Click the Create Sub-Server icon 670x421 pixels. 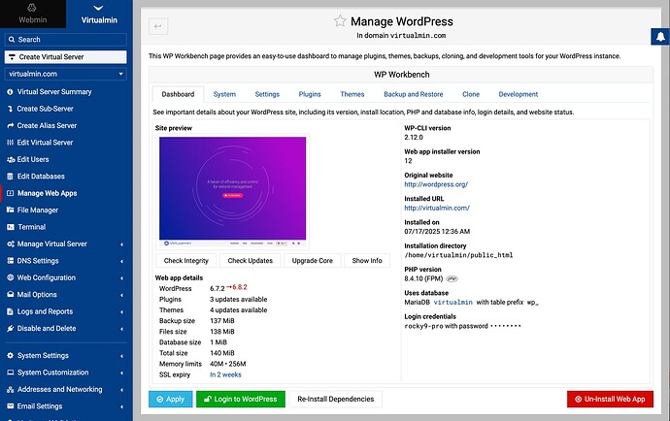click(x=11, y=109)
